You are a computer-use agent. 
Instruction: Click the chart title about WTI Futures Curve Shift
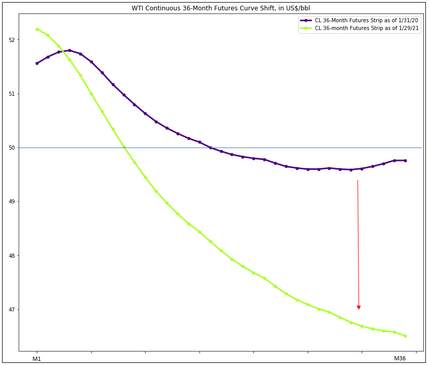[x=221, y=8]
